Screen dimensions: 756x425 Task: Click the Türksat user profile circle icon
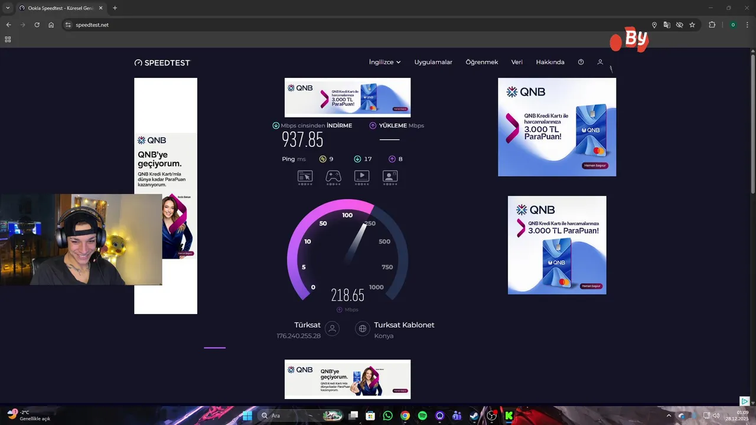click(333, 329)
